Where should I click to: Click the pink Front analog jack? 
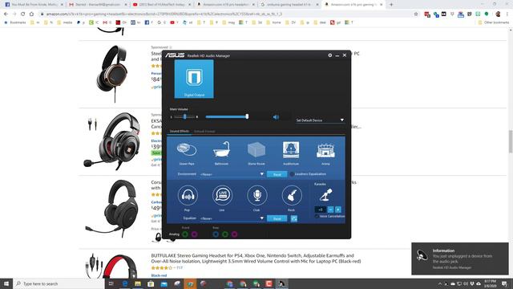click(194, 234)
